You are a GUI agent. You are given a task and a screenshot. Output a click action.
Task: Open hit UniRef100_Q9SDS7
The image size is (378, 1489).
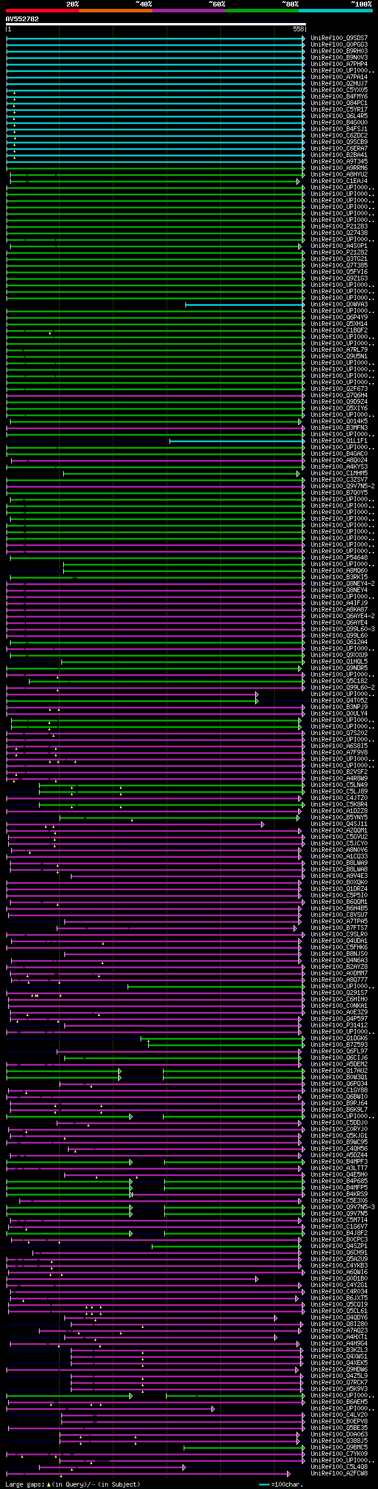pyautogui.click(x=339, y=38)
